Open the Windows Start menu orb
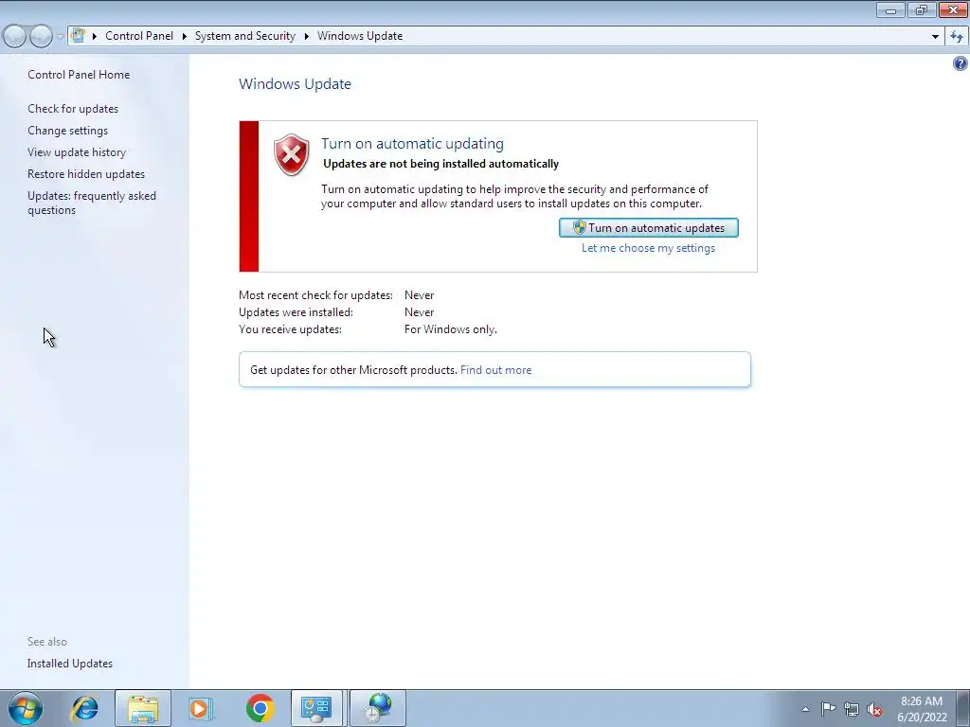The height and width of the screenshot is (727, 970). [26, 708]
